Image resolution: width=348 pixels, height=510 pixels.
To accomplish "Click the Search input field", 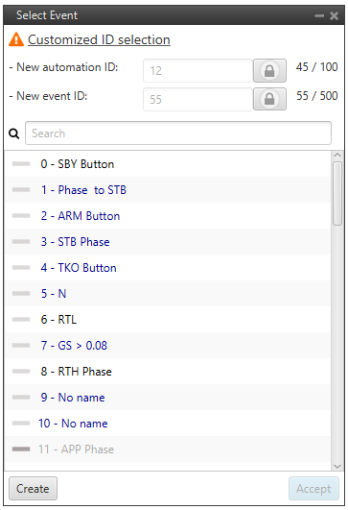I will [x=178, y=134].
